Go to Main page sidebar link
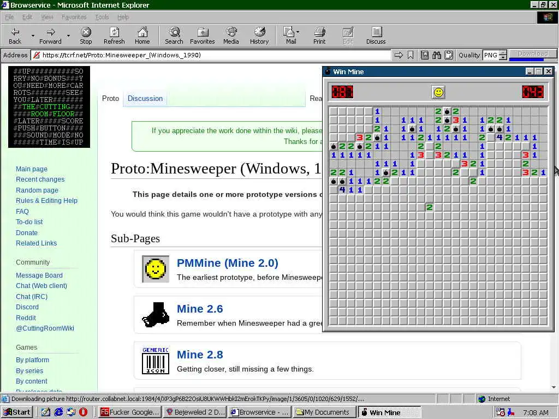The image size is (559, 419). tap(31, 169)
